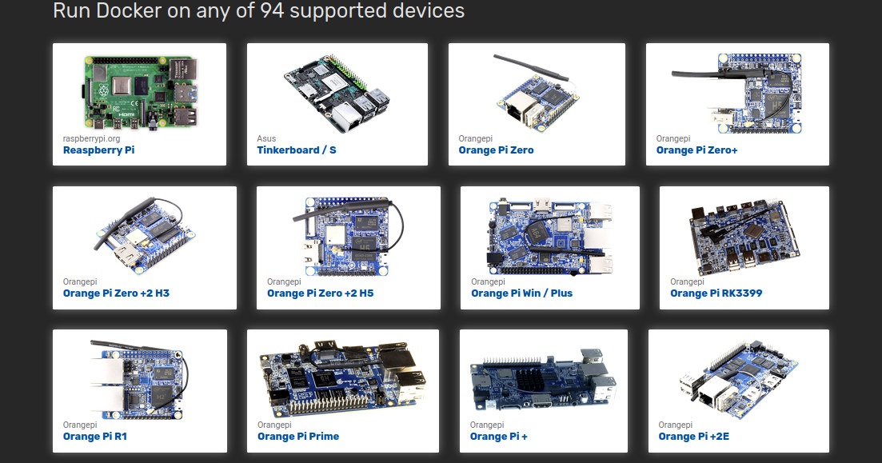Open the Orange Pi R1 link
Image resolution: width=882 pixels, height=463 pixels.
click(95, 436)
